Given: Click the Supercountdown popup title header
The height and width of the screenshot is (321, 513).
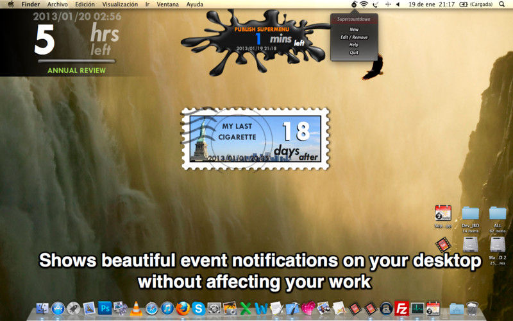Looking at the screenshot, I should click(x=354, y=19).
